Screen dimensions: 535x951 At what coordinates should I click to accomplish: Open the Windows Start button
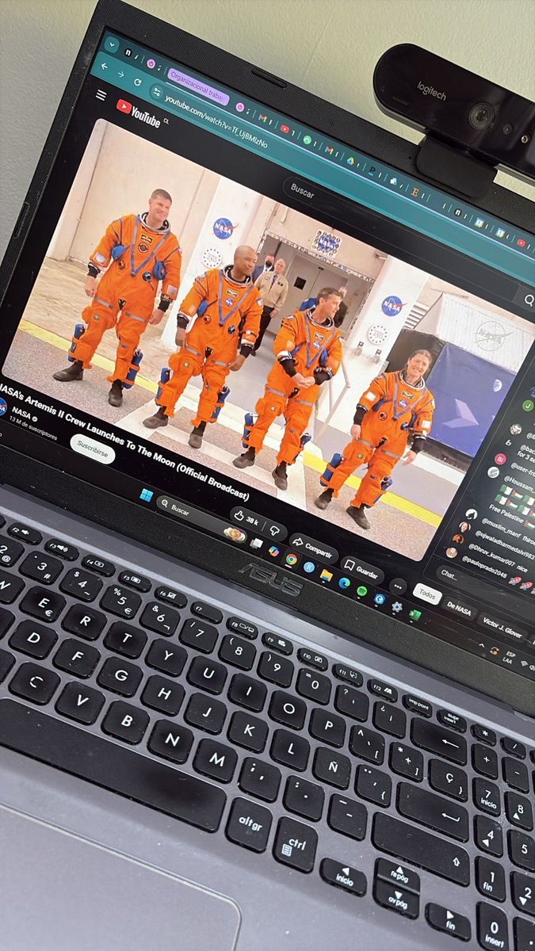click(x=146, y=494)
